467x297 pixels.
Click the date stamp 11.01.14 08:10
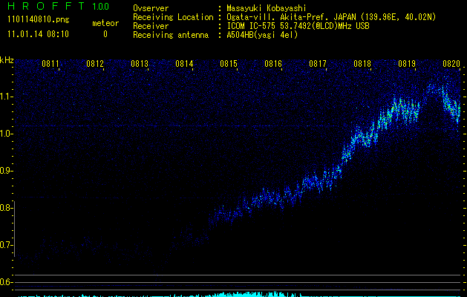point(38,34)
